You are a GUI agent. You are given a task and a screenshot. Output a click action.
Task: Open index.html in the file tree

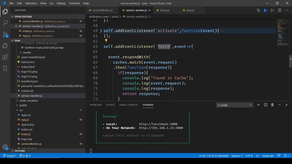[27, 67]
